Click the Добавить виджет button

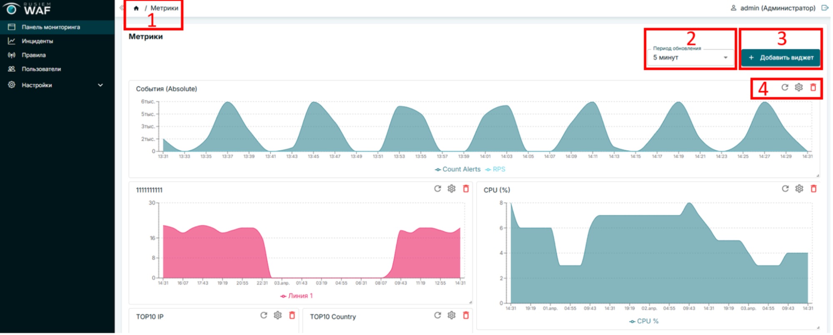coord(780,58)
